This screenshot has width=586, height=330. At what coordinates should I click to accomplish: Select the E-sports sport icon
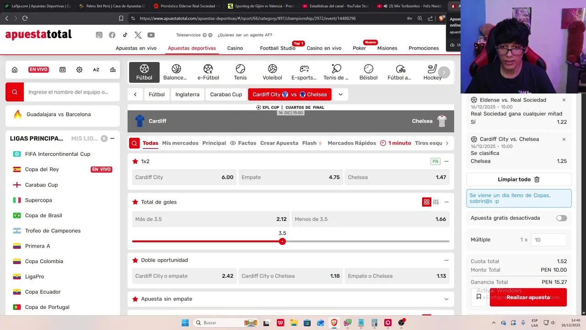(304, 72)
